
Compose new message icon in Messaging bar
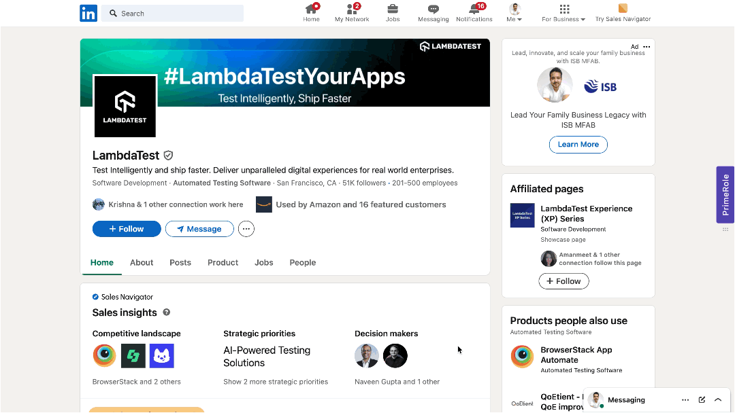click(x=702, y=400)
